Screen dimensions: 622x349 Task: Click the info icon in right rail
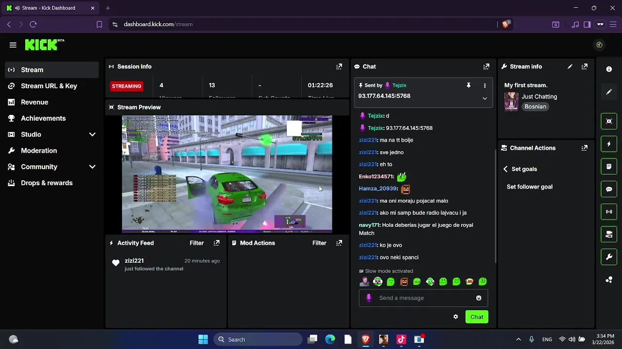609,69
